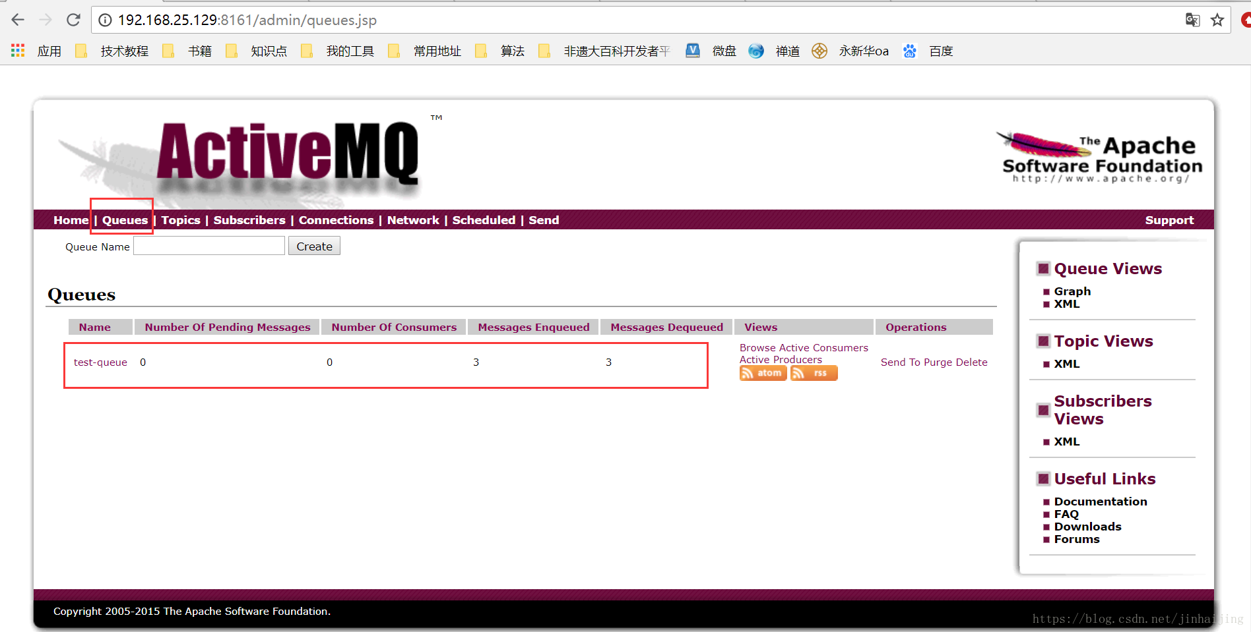Open Active Producers for test-queue
The height and width of the screenshot is (632, 1251).
coord(781,359)
